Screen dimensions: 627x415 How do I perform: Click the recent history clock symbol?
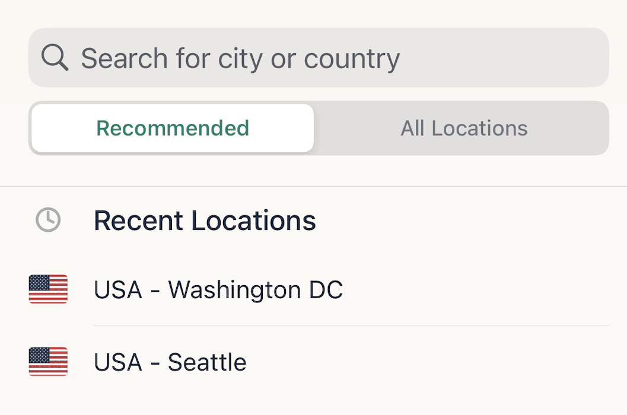click(x=48, y=221)
